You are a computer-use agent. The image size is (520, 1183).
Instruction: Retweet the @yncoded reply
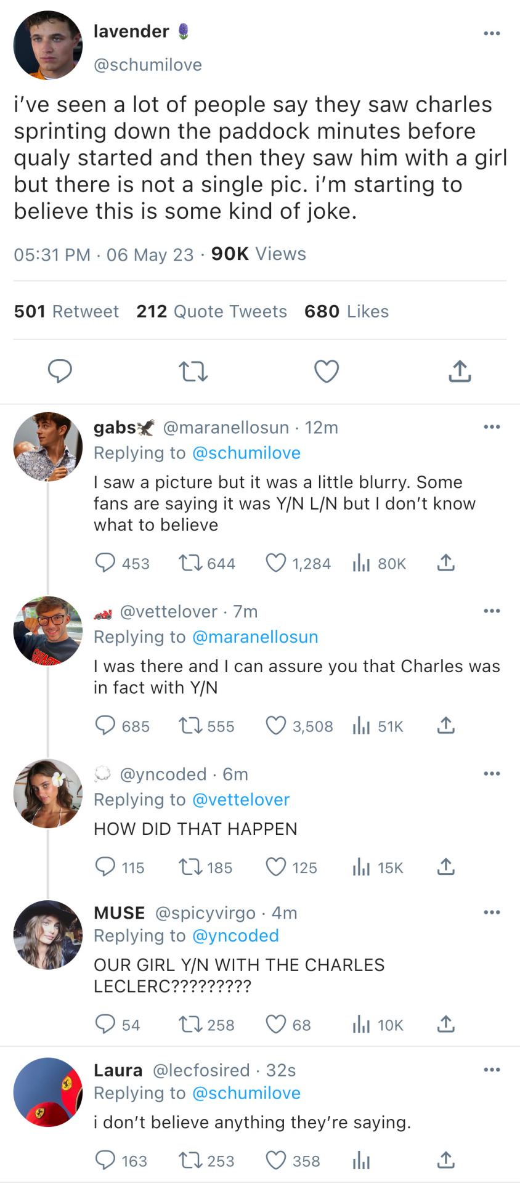tap(188, 868)
